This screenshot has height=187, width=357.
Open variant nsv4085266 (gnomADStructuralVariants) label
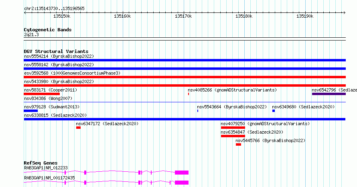pyautogui.click(x=232, y=90)
